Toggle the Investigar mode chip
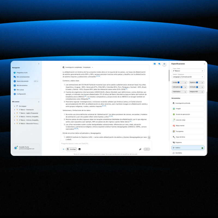 coord(71,149)
